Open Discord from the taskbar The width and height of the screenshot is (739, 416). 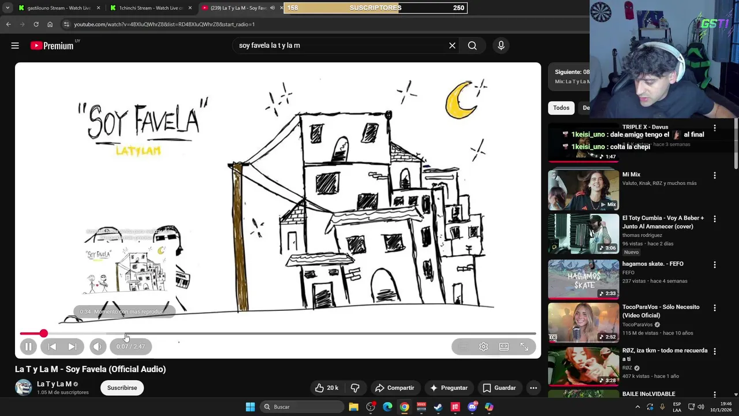(472, 407)
